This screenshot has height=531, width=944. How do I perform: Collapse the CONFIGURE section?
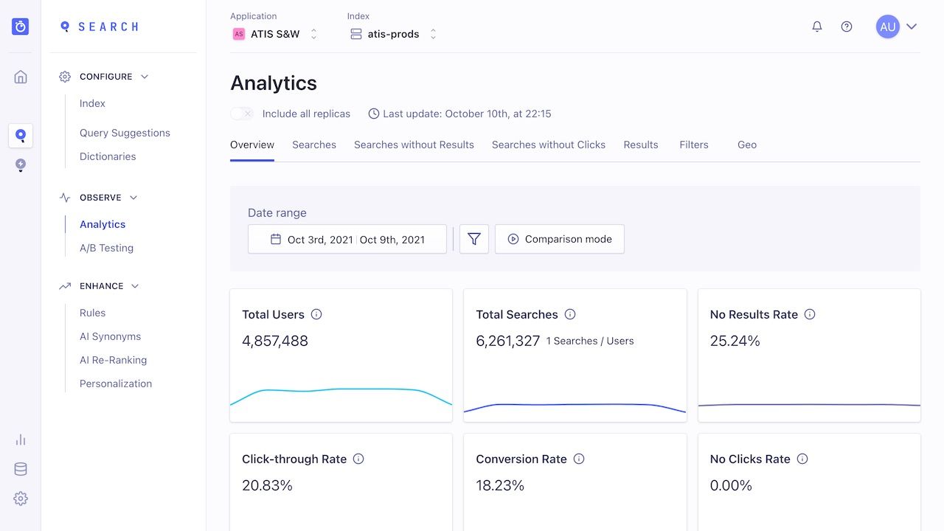point(145,77)
